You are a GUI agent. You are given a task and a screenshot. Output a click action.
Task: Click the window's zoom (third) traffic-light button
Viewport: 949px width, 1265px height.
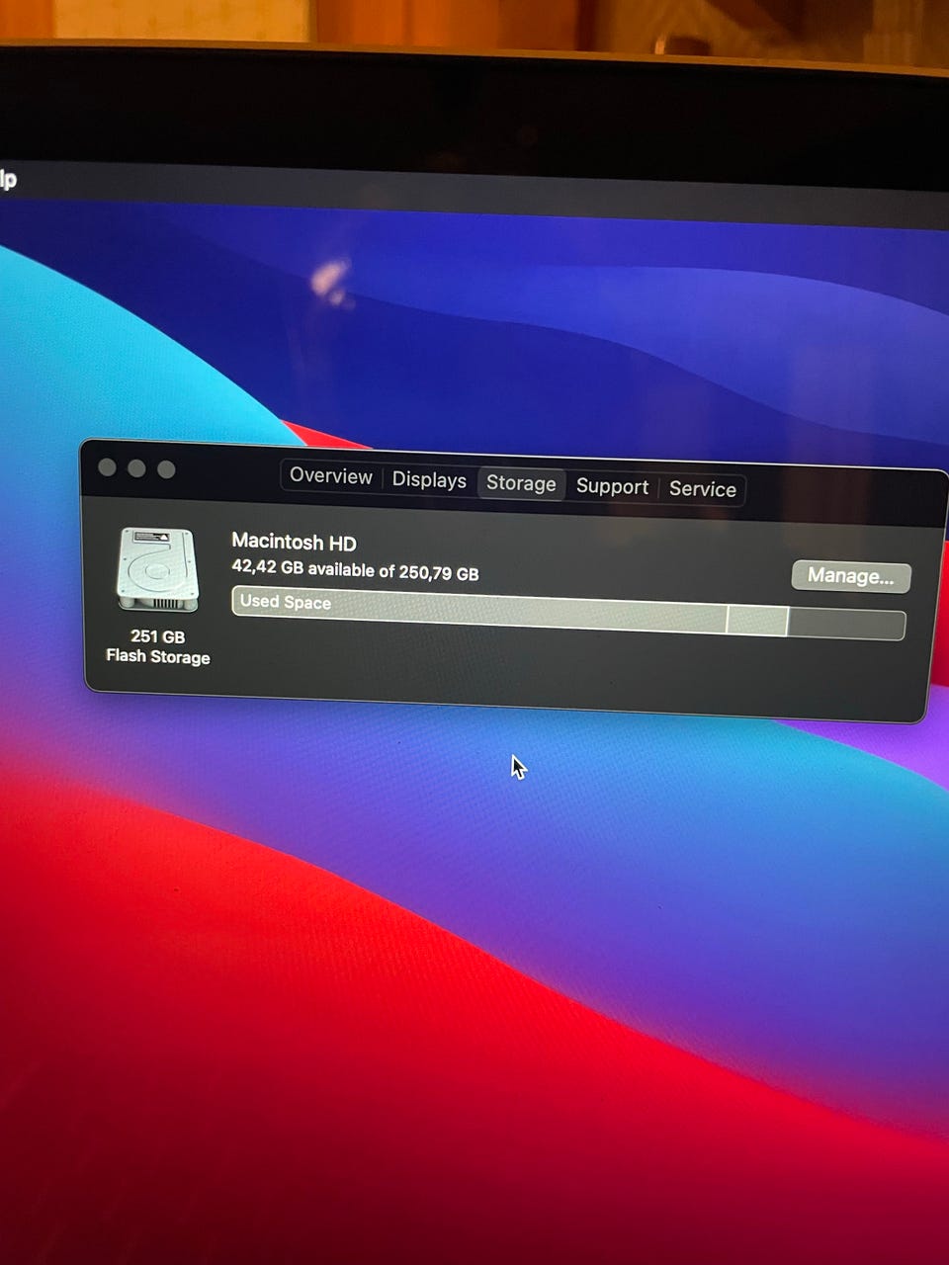(166, 469)
